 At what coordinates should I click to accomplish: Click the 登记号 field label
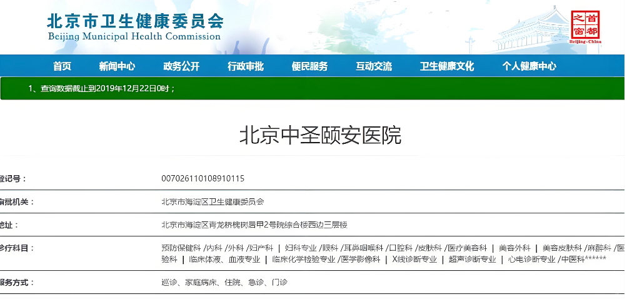12,179
